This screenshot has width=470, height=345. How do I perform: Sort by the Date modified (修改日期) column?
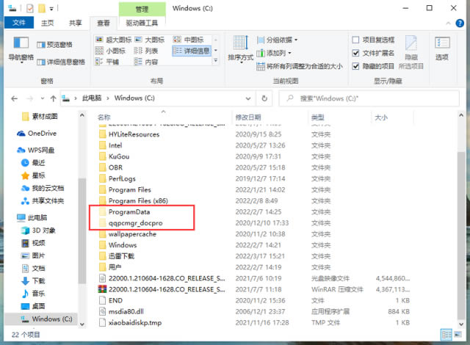(x=248, y=117)
